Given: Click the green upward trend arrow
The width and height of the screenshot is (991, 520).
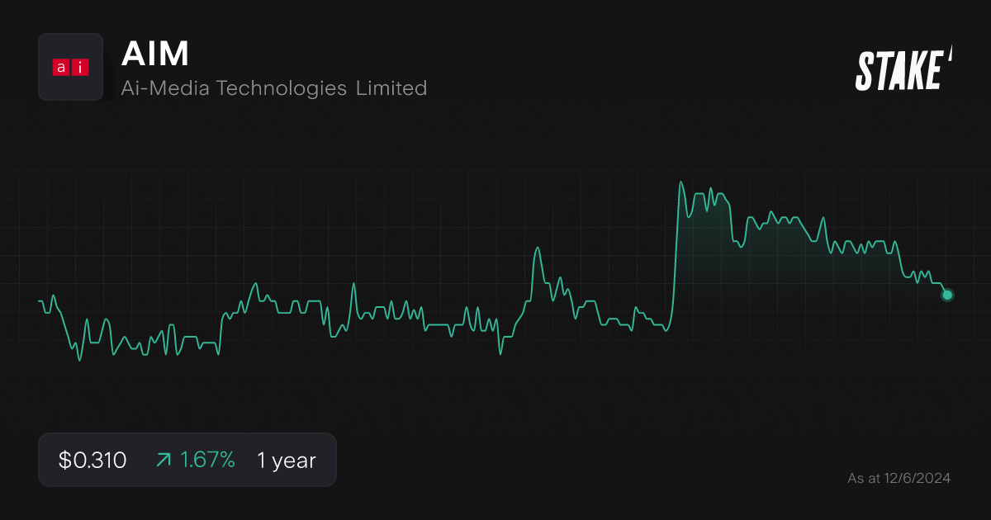Looking at the screenshot, I should [164, 461].
